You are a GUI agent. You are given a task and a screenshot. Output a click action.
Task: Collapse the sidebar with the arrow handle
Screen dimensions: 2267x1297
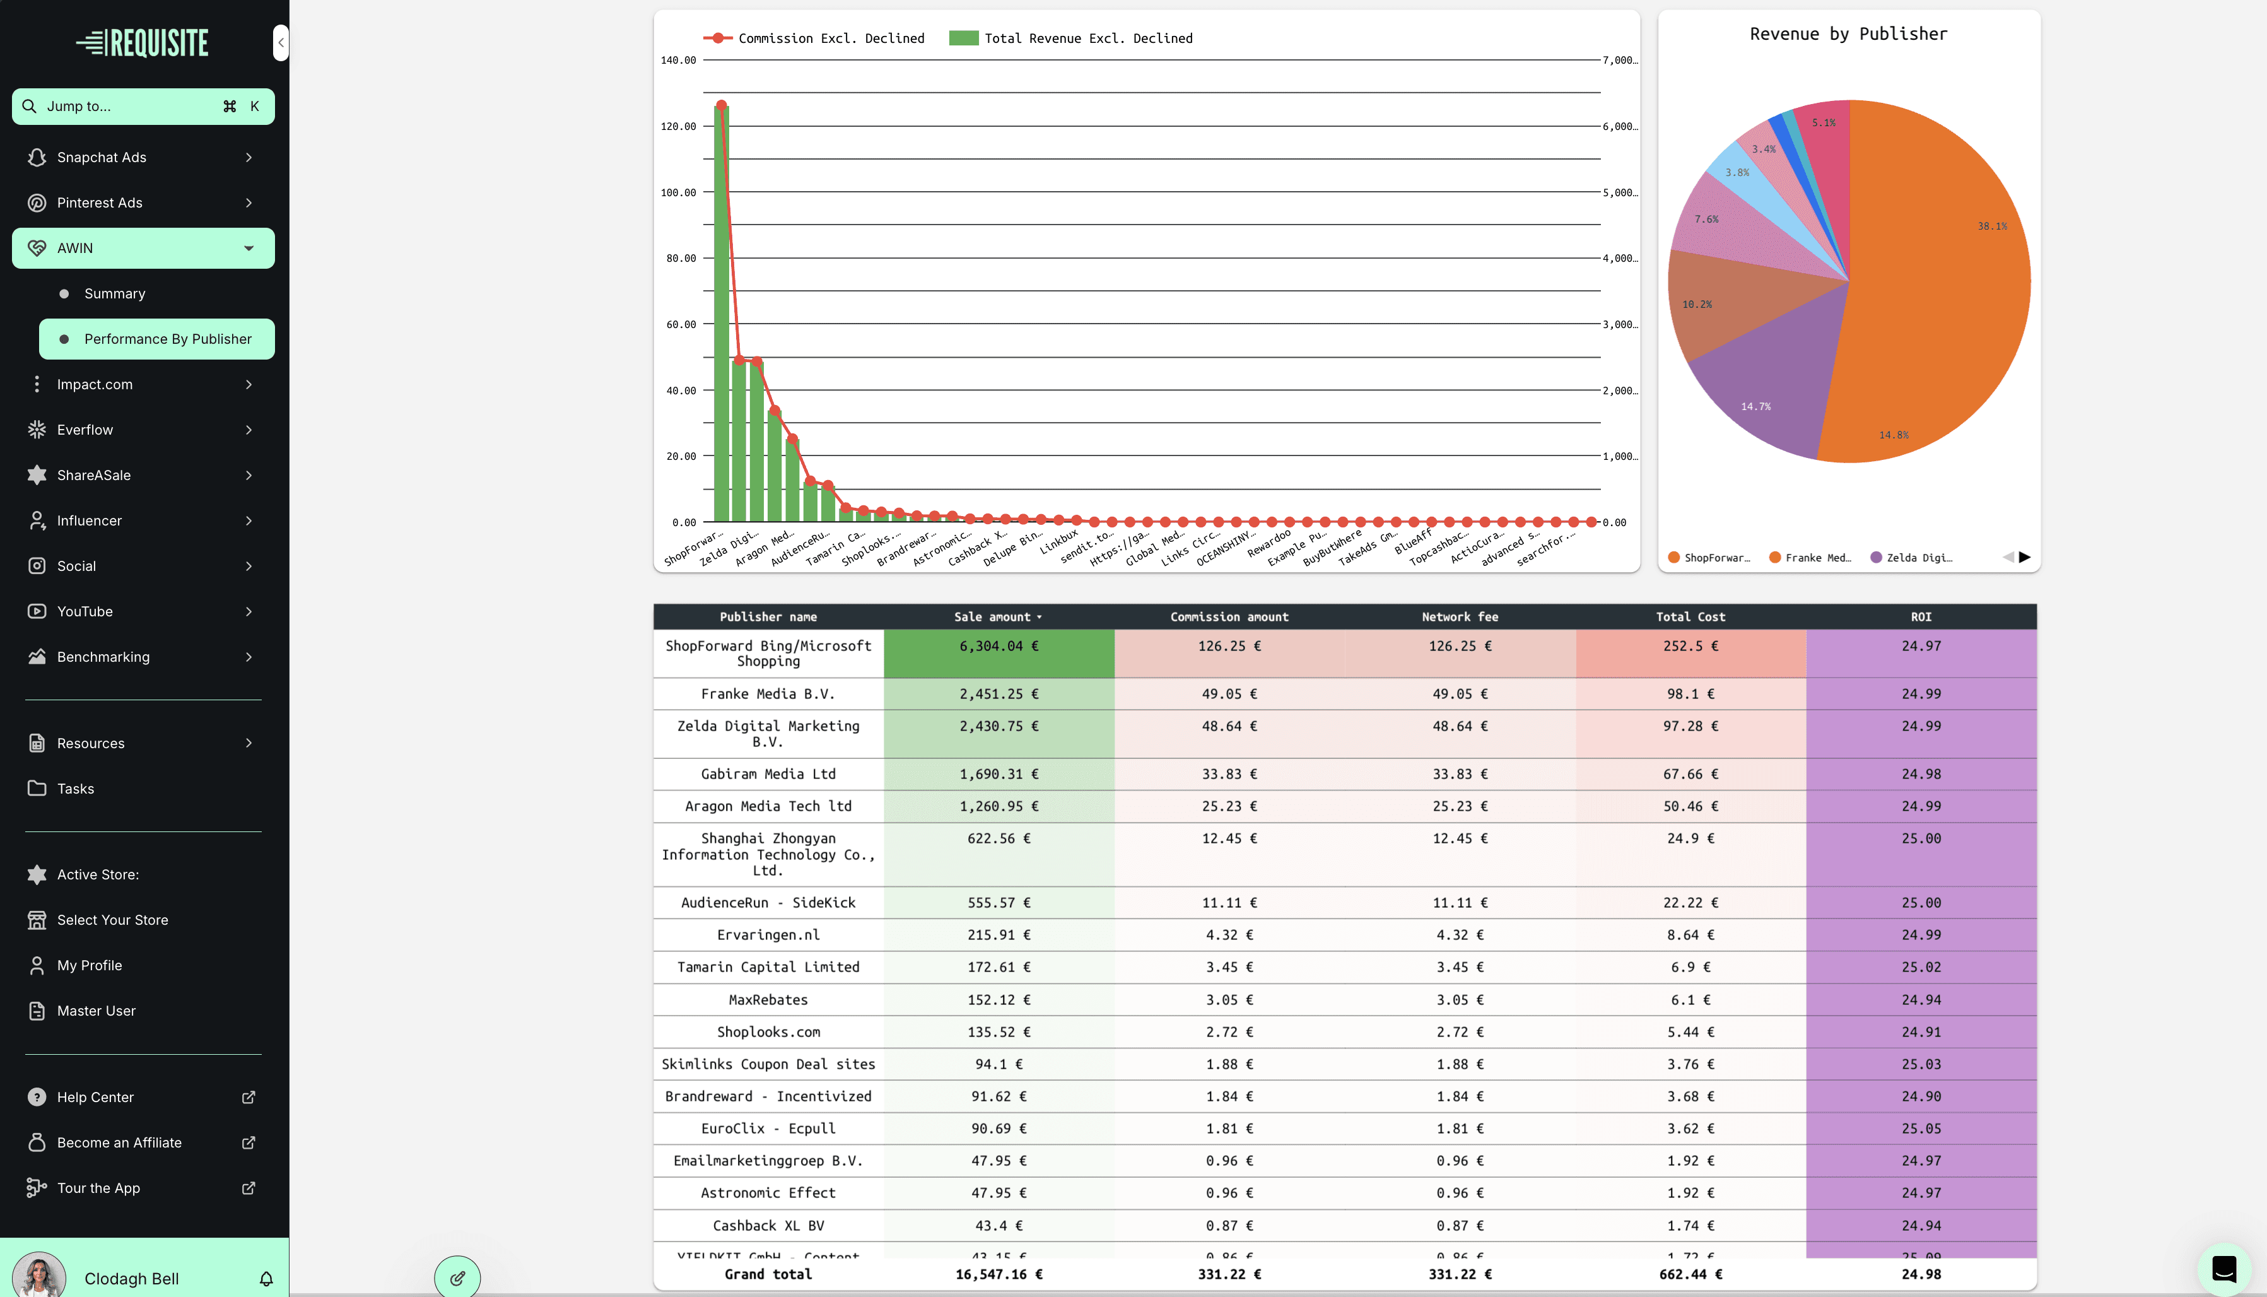[281, 42]
